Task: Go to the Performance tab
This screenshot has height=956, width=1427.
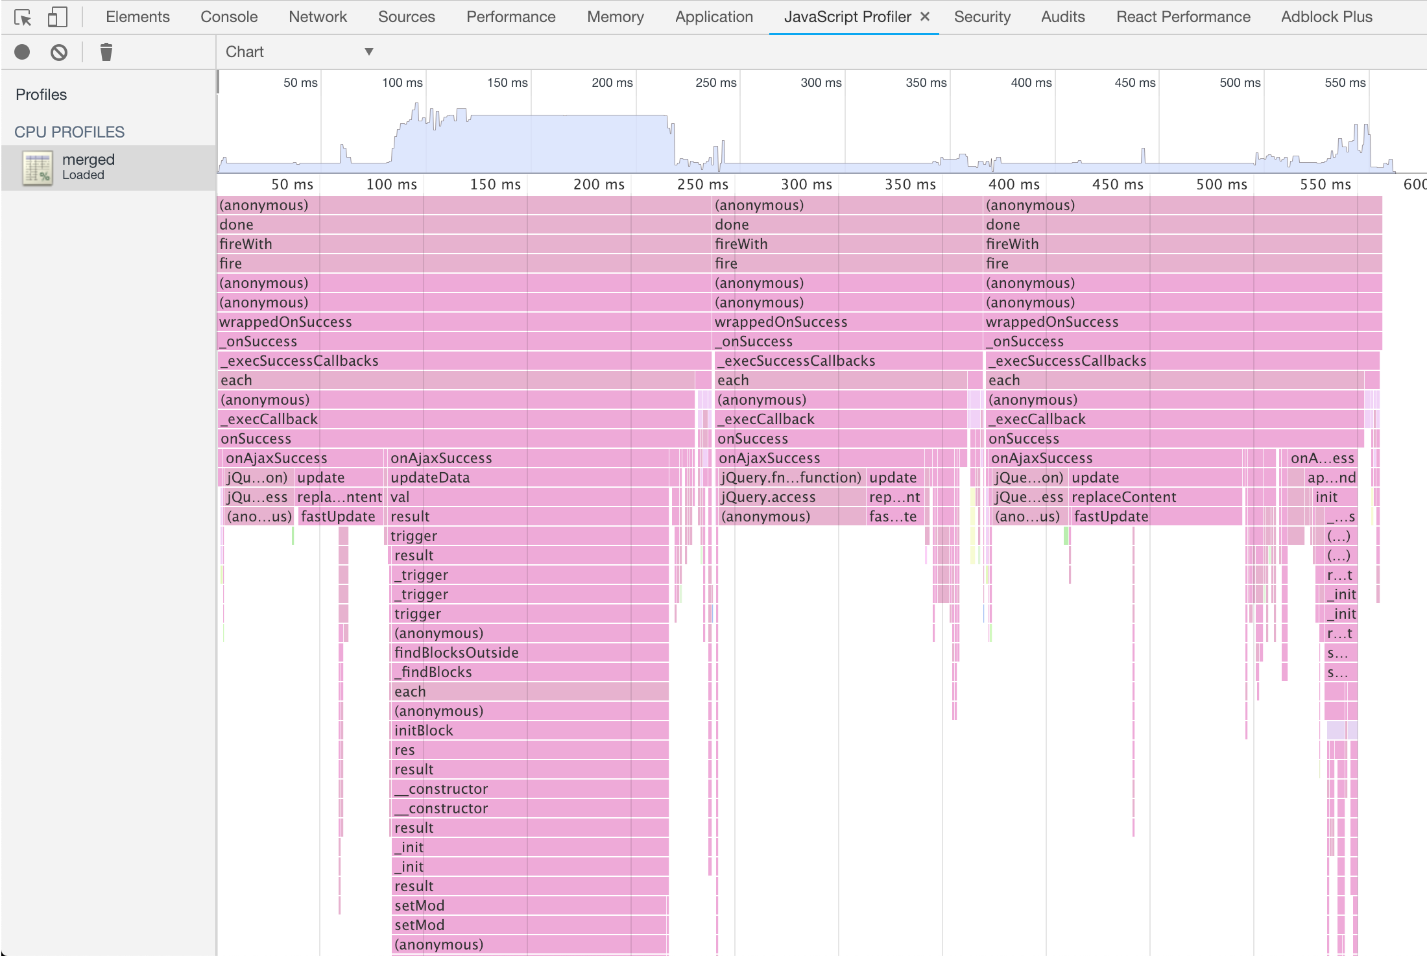Action: (x=510, y=17)
